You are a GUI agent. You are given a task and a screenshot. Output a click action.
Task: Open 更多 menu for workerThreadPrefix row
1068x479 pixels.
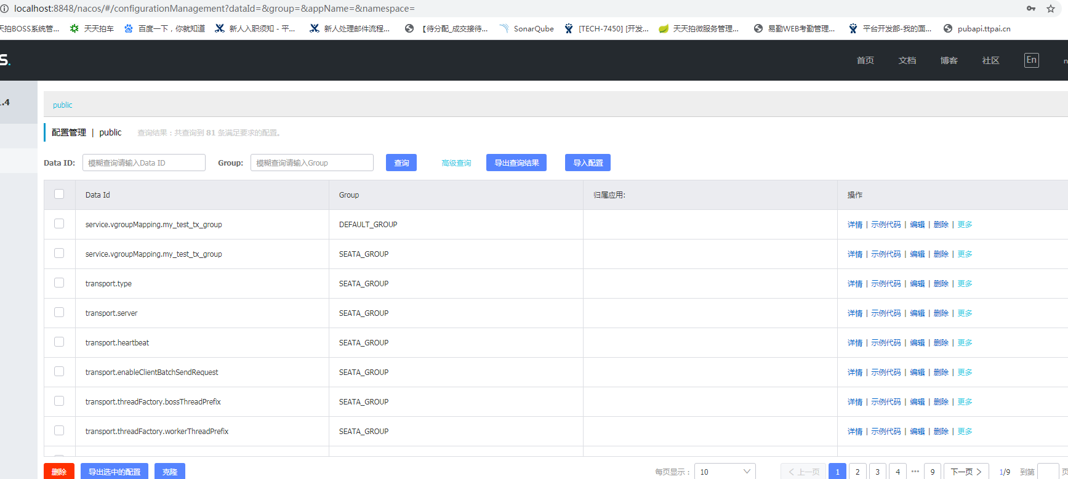965,432
